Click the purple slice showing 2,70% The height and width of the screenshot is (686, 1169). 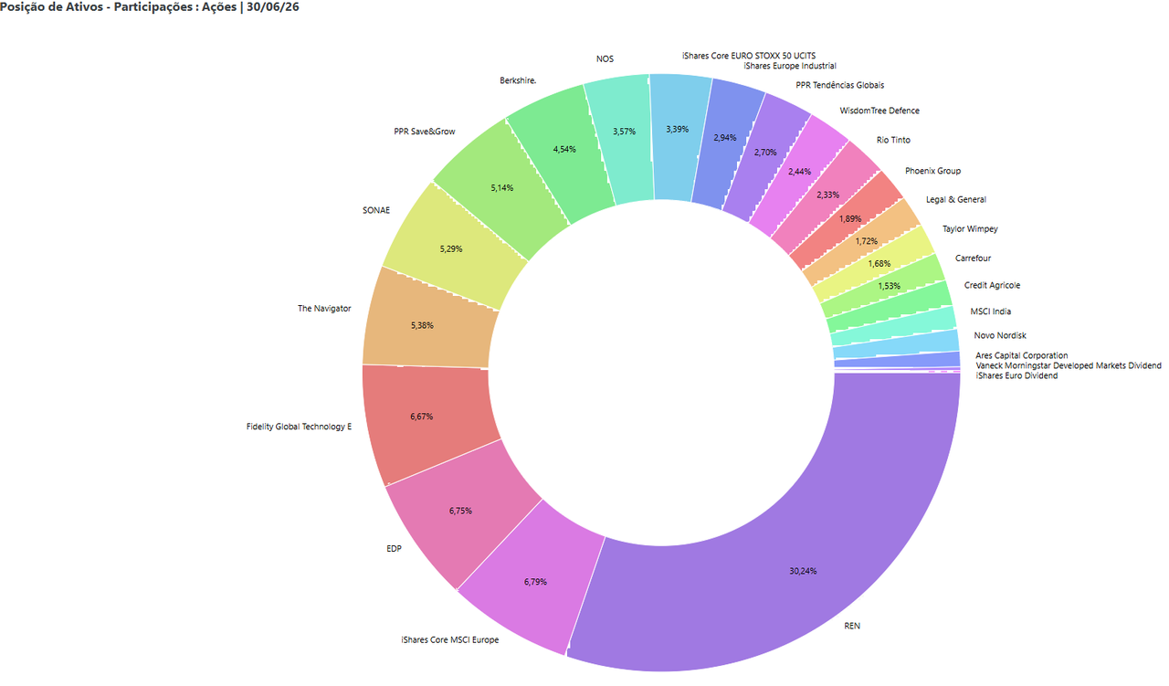tap(765, 153)
